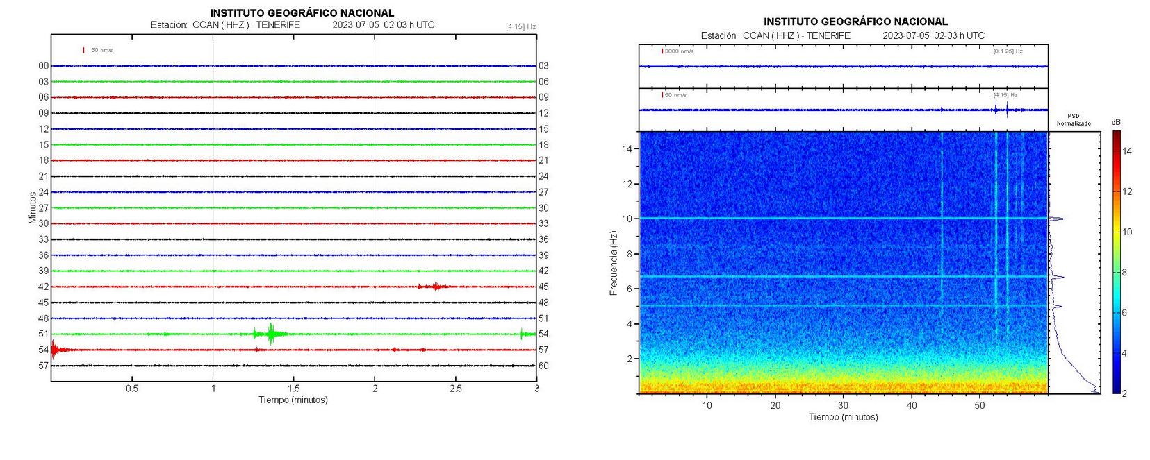Click the red 3000 nm/s scale marker above the spectrogram
This screenshot has height=460, width=1150.
coord(662,51)
